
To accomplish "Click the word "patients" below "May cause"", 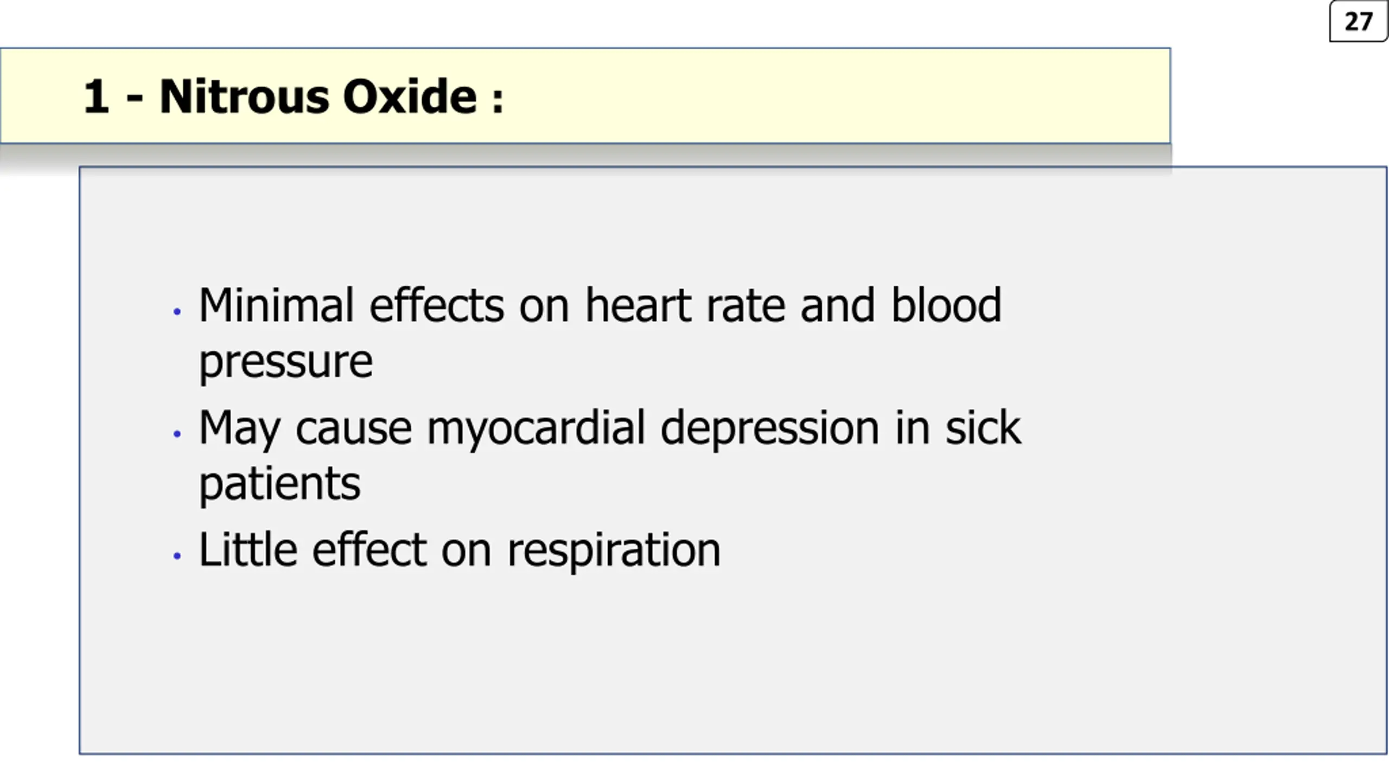I will 279,485.
